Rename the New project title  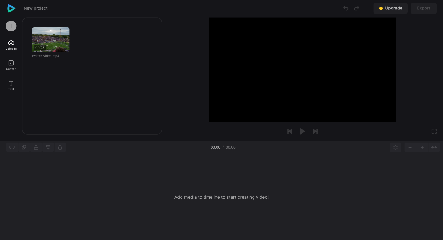click(x=36, y=8)
